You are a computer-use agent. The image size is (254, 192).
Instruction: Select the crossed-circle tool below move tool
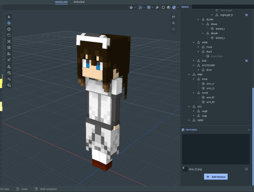(x=9, y=29)
